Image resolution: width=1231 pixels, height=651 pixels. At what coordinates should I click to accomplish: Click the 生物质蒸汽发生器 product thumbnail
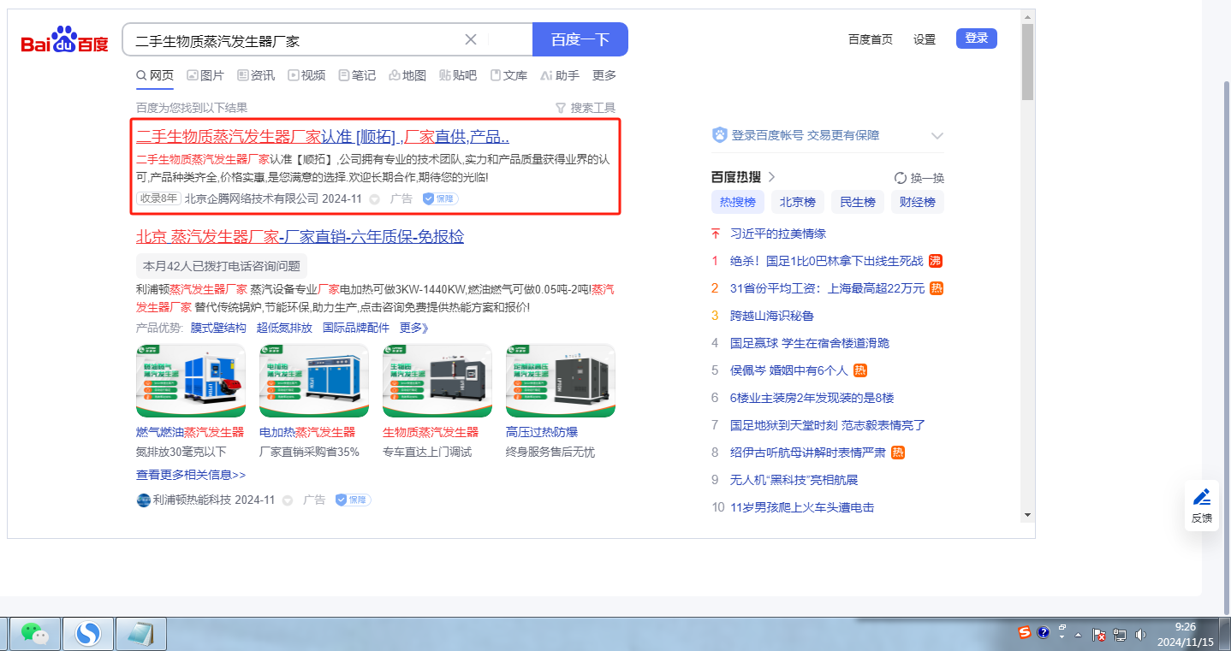click(x=437, y=381)
